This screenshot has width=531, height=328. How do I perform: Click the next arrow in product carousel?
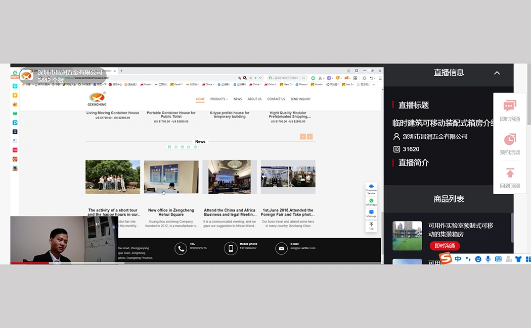point(310,136)
